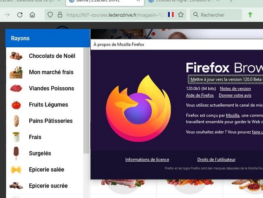
Task: Go to the Firefox home page icon
Action: tap(32, 15)
